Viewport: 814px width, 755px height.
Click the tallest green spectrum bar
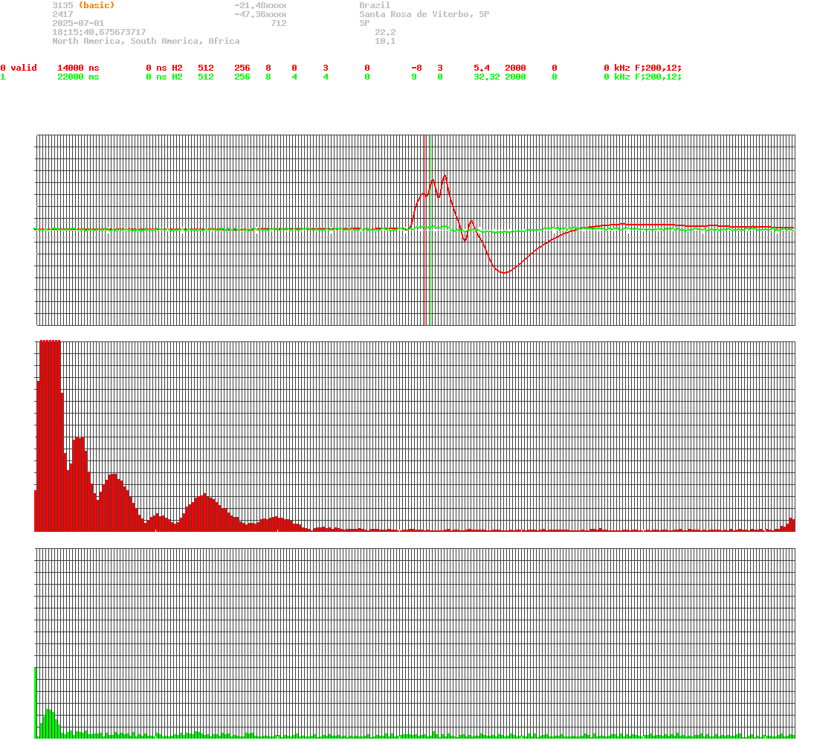pyautogui.click(x=36, y=702)
